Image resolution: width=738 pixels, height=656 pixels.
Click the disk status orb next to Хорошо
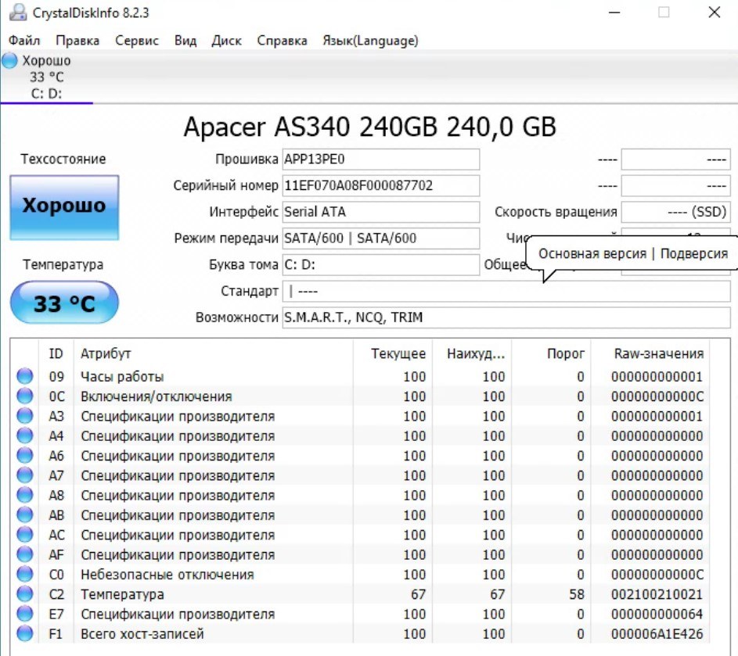(10, 61)
